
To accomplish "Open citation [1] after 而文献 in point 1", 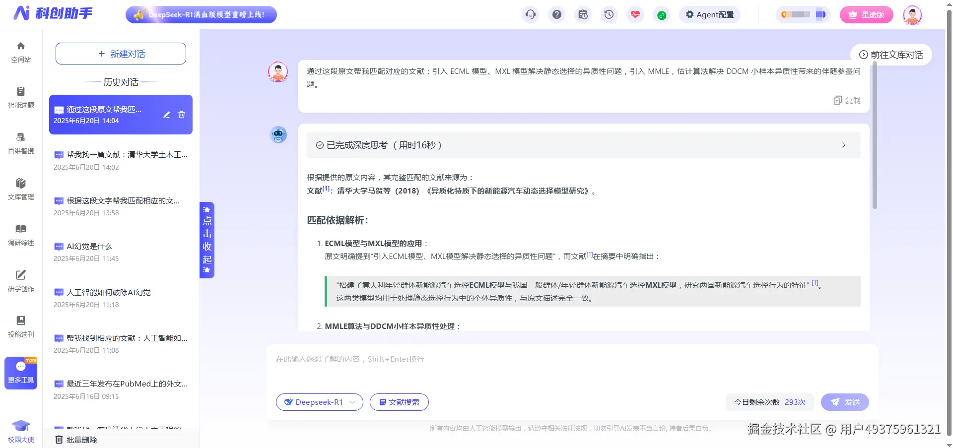I will coord(590,255).
